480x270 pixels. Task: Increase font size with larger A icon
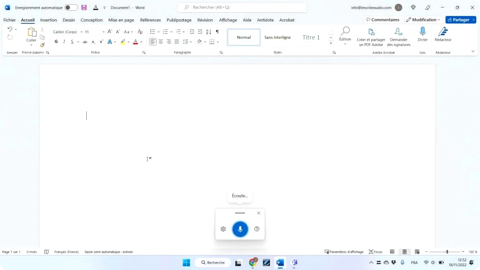(x=110, y=31)
